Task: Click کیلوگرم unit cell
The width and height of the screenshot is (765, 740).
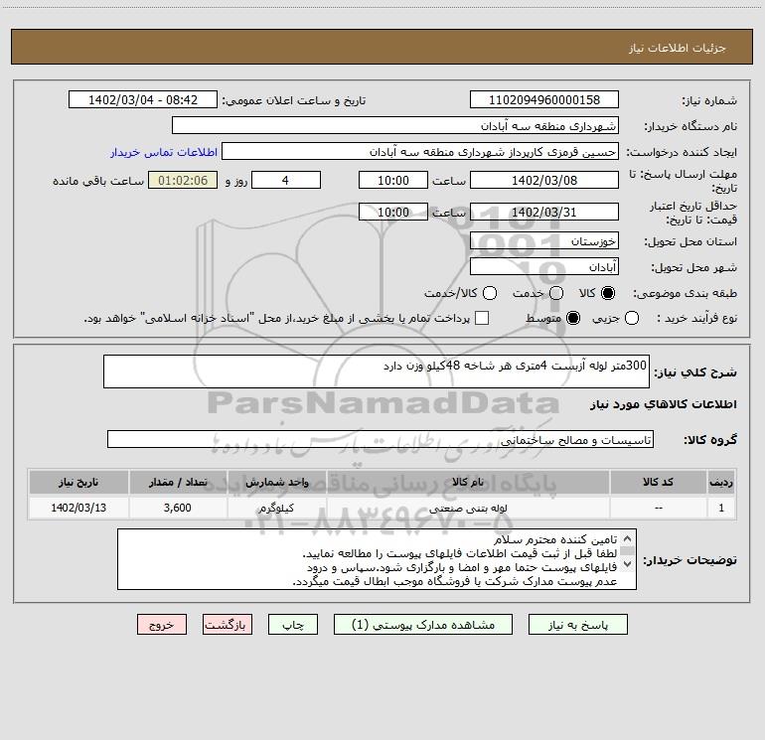Action: click(x=276, y=508)
